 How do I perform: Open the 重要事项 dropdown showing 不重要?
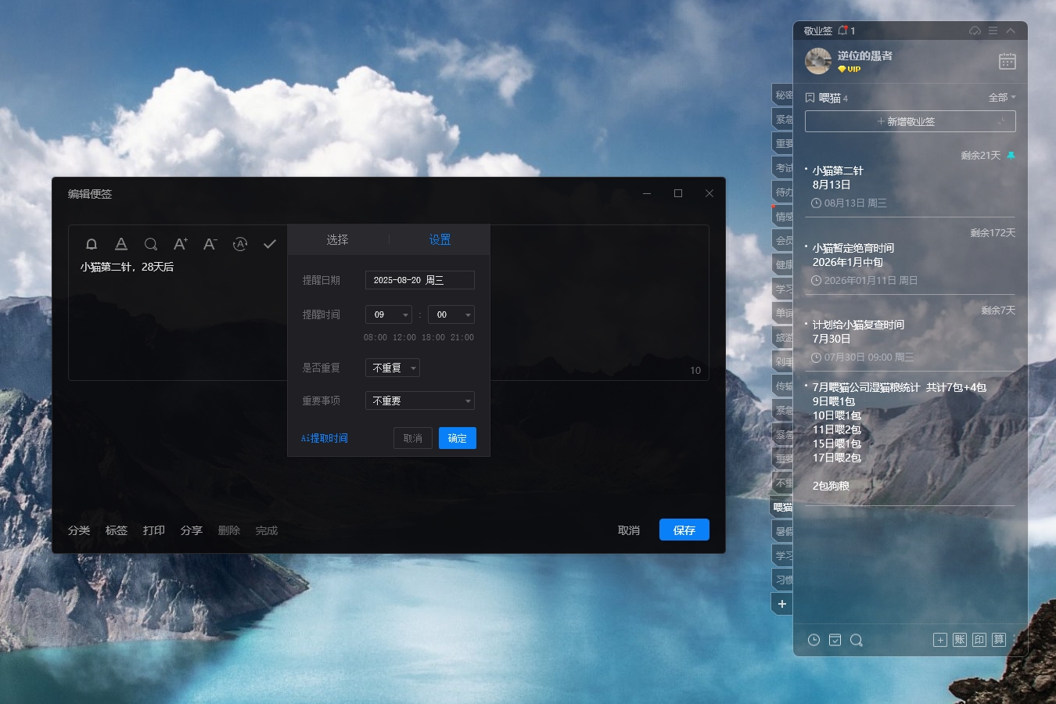[x=420, y=400]
